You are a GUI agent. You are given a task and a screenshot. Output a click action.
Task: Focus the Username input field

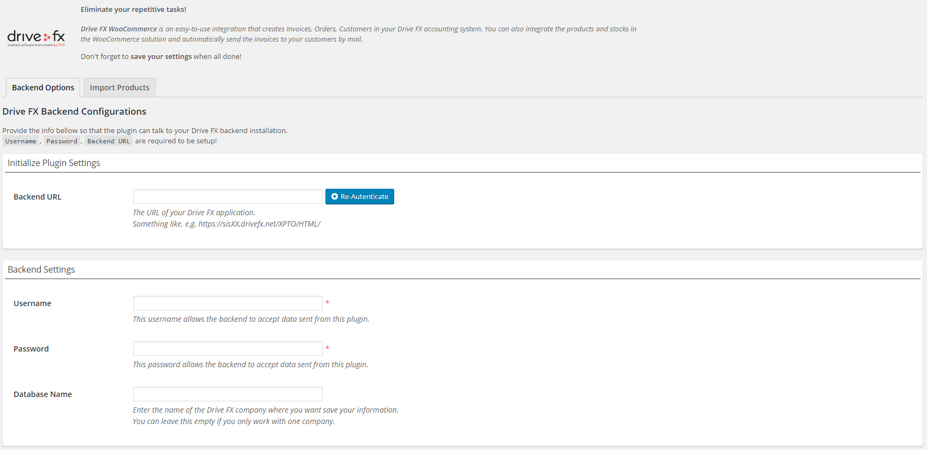(x=228, y=303)
